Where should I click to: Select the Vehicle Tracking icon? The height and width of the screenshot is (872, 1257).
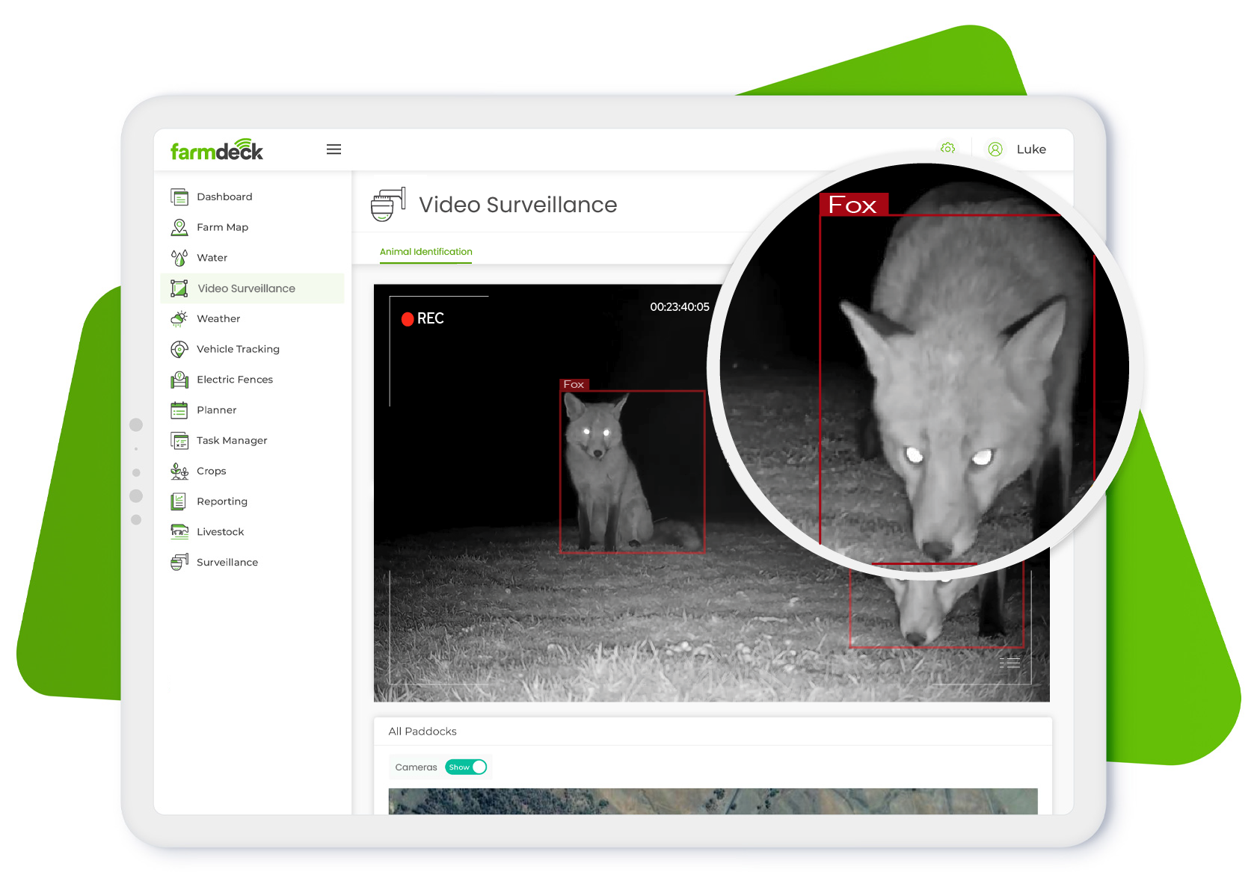(179, 348)
